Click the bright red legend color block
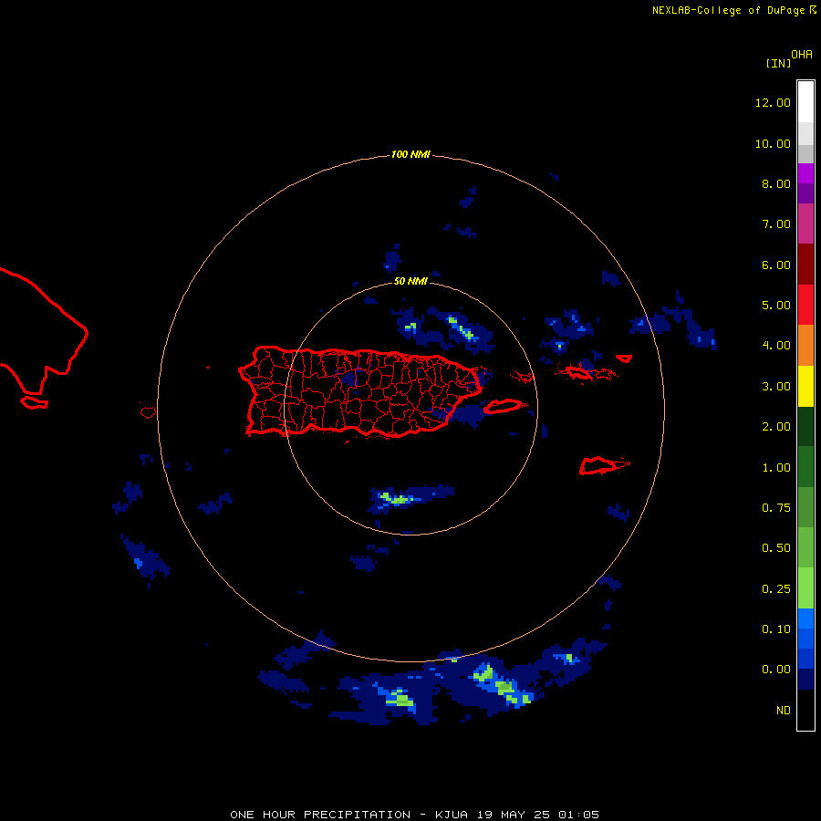Screen dimensions: 821x821 805,305
